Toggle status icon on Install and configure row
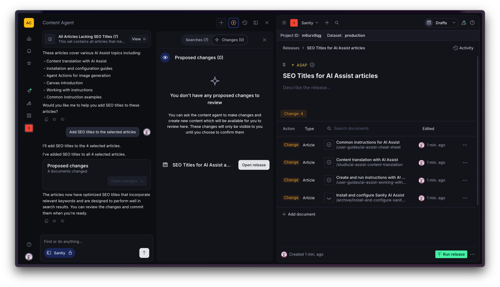500x287 pixels. point(329,198)
